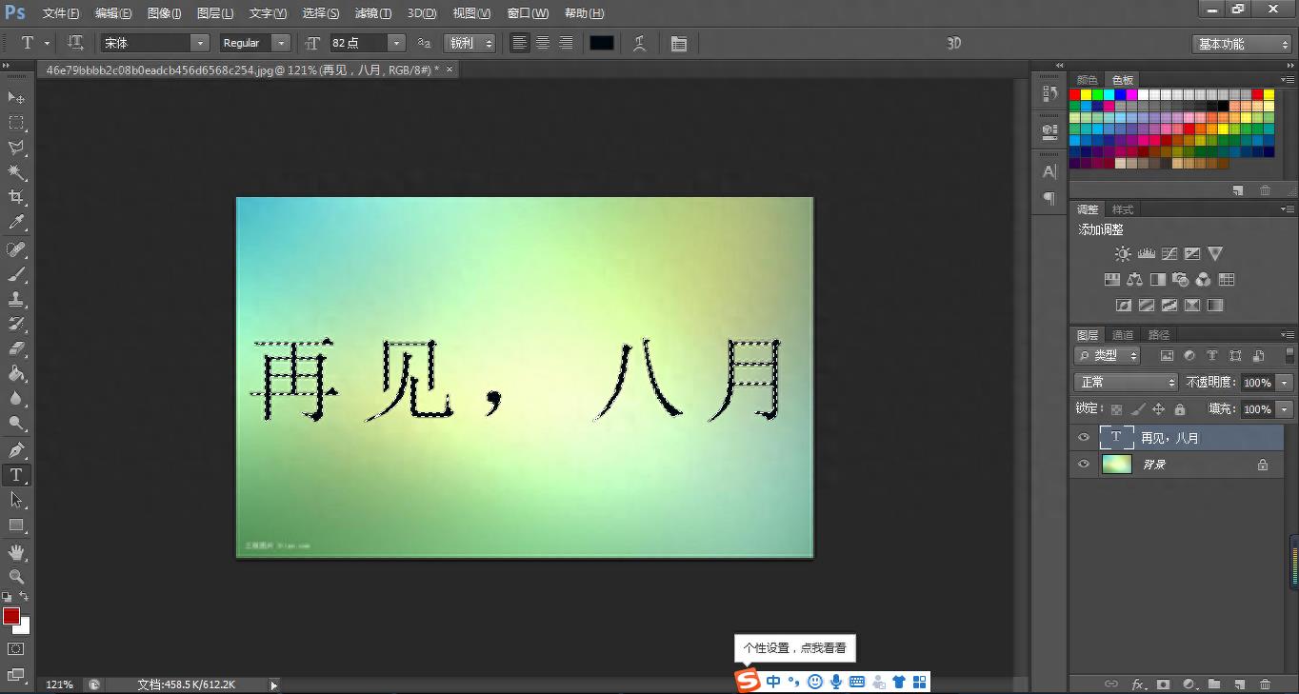Viewport: 1299px width, 694px height.
Task: Open the 滤镜(T) menu
Action: (x=372, y=13)
